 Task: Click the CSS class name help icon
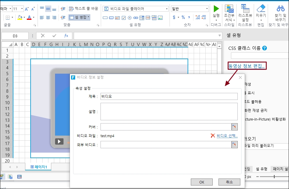click(265, 48)
